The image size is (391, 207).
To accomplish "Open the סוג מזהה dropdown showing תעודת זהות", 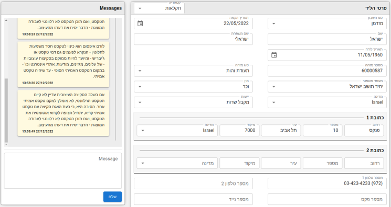I will tap(193, 71).
